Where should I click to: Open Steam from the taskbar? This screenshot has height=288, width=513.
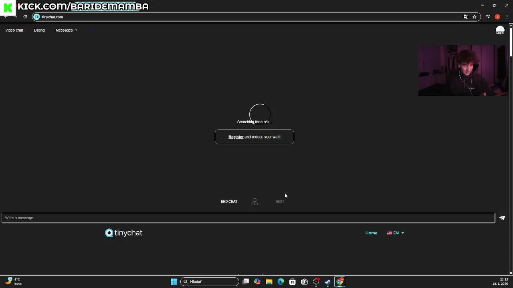(328, 282)
